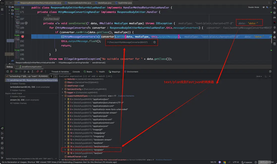This screenshot has width=277, height=164.
Task: Click the HttpMessageConvertingHandler breadcrumb
Action: coord(74,63)
